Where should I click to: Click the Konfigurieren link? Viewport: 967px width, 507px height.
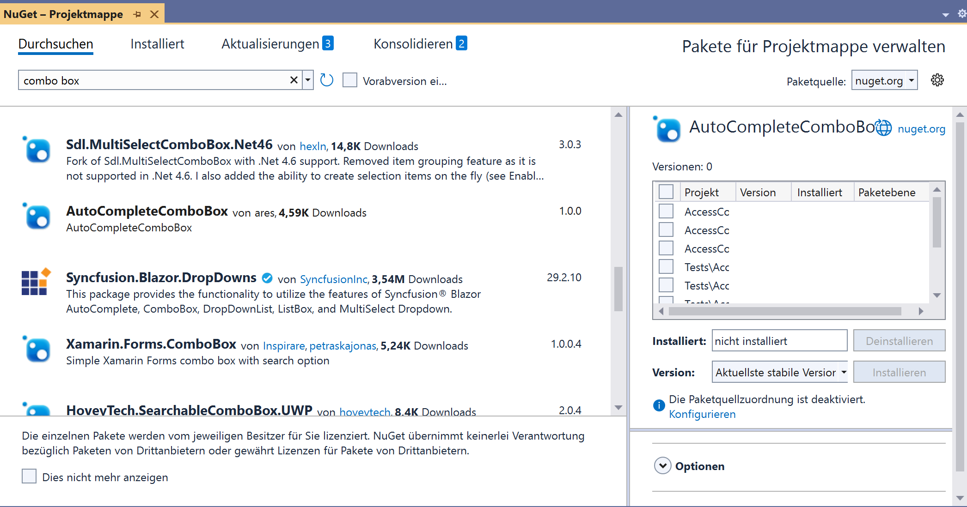click(x=702, y=414)
